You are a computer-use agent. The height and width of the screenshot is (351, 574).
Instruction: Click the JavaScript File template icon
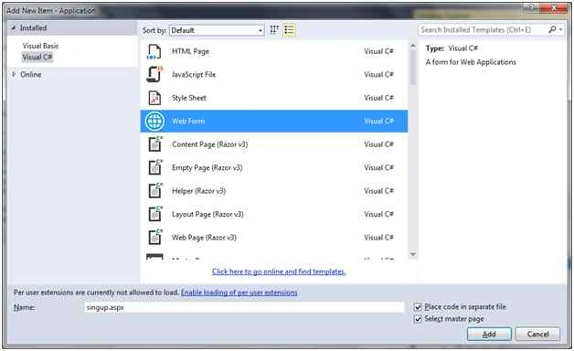154,74
